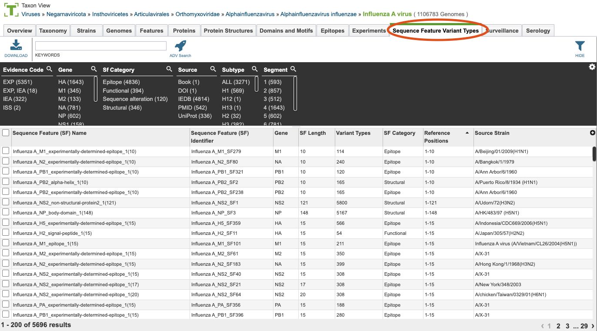
Task: Switch to the Taxonomy tab
Action: [53, 30]
